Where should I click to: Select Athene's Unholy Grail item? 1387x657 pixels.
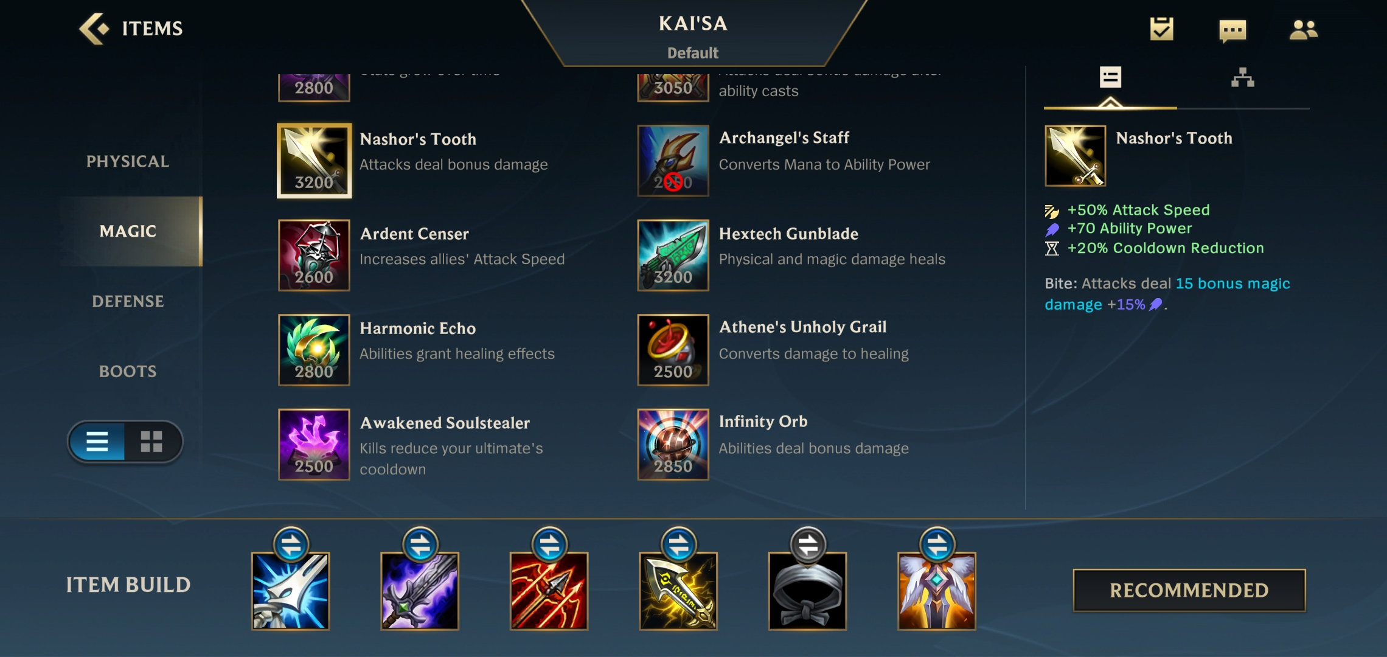[x=673, y=350]
